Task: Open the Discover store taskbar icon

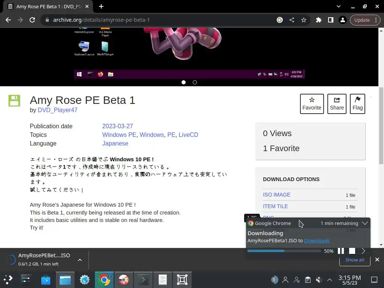Action: coord(45,279)
